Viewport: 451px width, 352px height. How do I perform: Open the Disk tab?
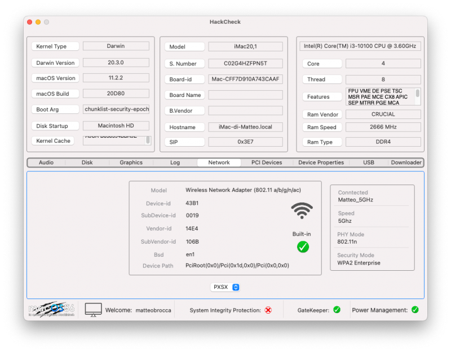point(87,162)
